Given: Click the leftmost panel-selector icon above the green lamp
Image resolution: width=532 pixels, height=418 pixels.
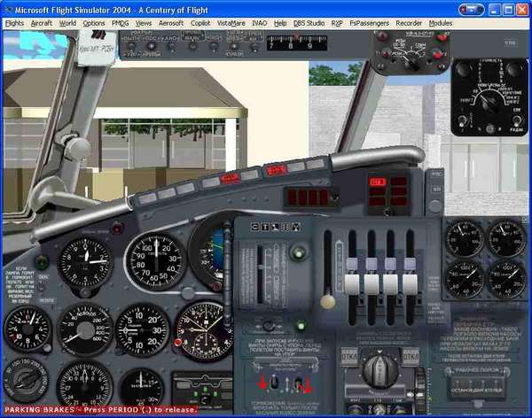Looking at the screenshot, I should tap(255, 228).
